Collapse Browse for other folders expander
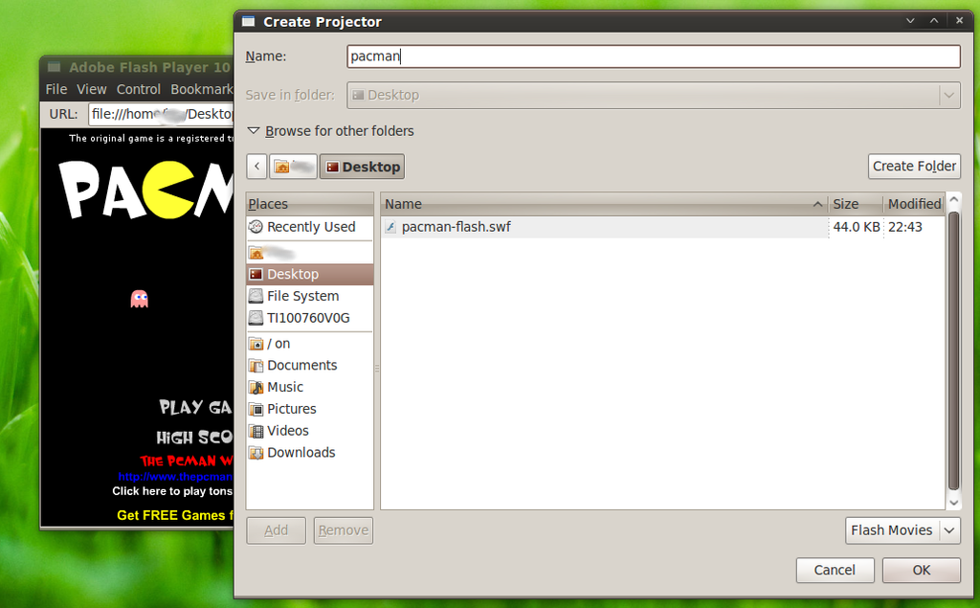This screenshot has height=608, width=980. click(254, 131)
